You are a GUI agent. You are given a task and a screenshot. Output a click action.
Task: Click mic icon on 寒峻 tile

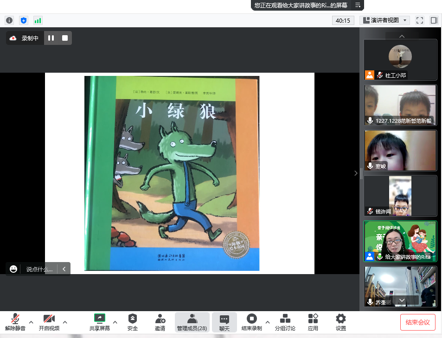370,166
